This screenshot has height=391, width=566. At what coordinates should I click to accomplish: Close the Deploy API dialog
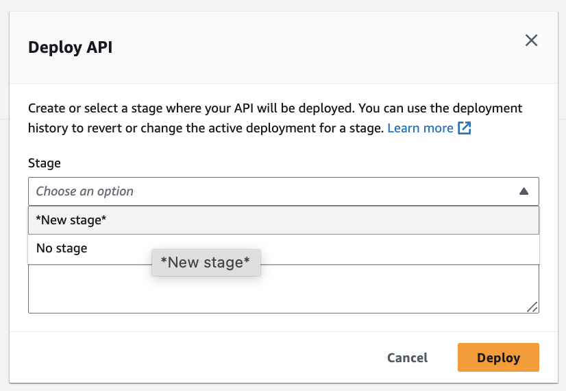tap(531, 40)
